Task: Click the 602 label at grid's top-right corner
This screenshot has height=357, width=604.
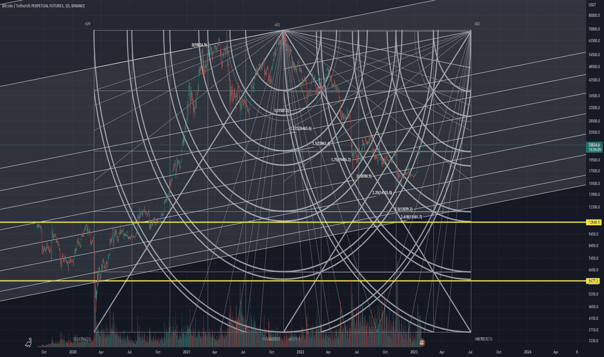Action: tap(477, 24)
